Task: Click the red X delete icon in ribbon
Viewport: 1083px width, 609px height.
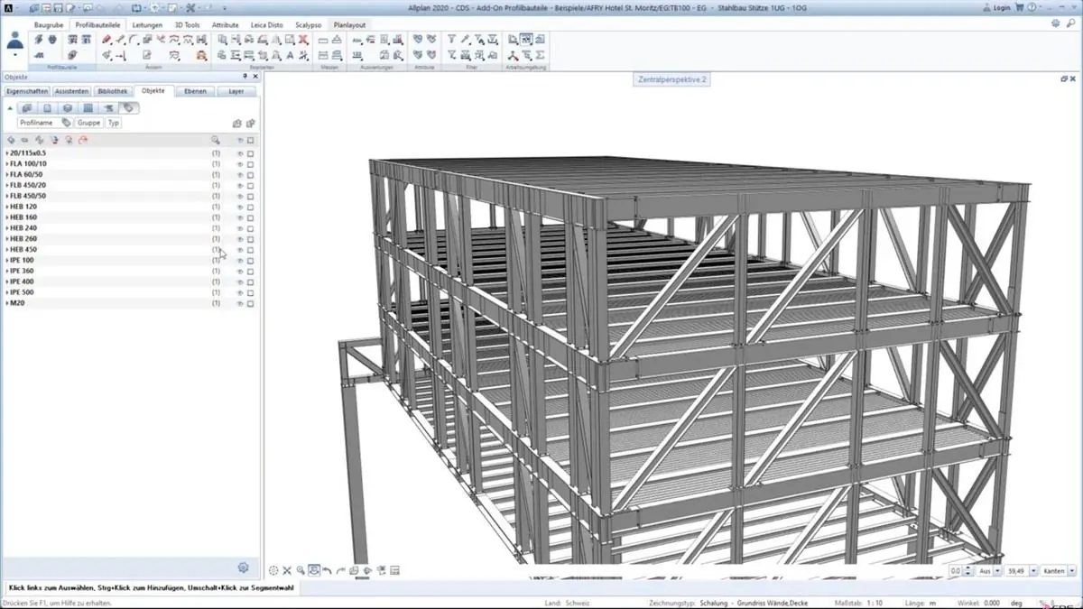Action: [x=303, y=41]
